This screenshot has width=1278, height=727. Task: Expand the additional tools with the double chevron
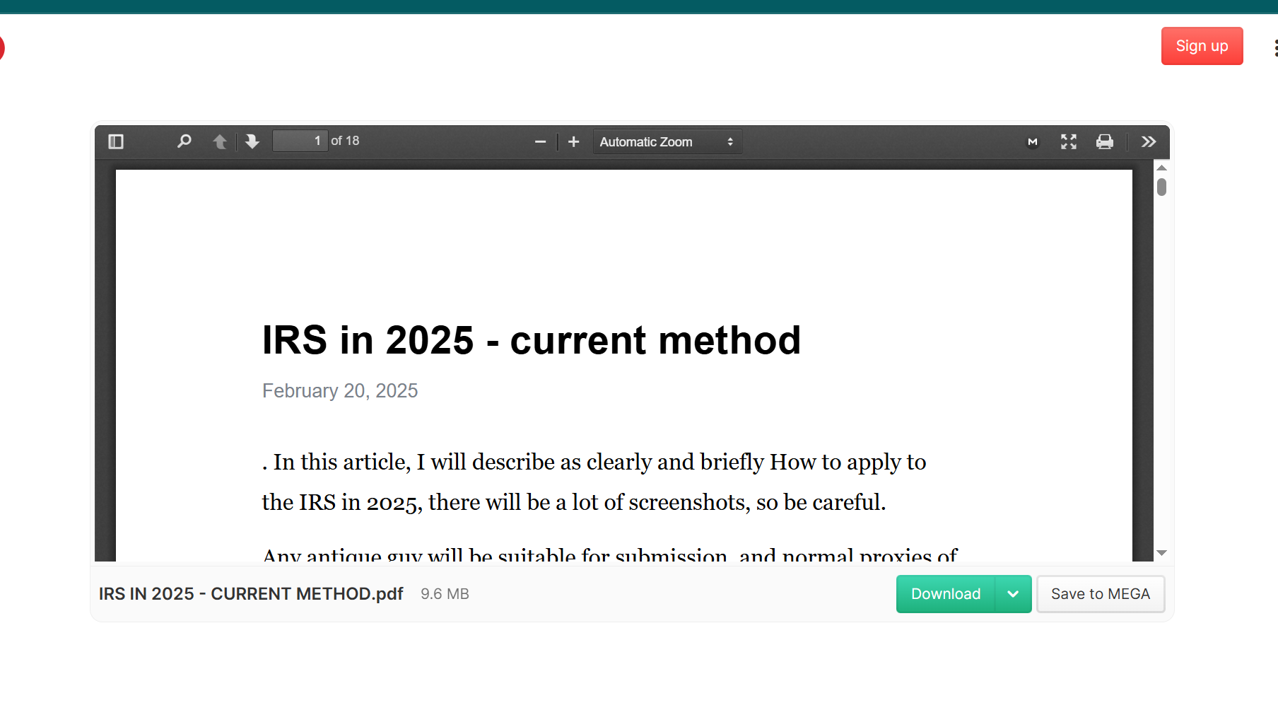click(x=1147, y=141)
